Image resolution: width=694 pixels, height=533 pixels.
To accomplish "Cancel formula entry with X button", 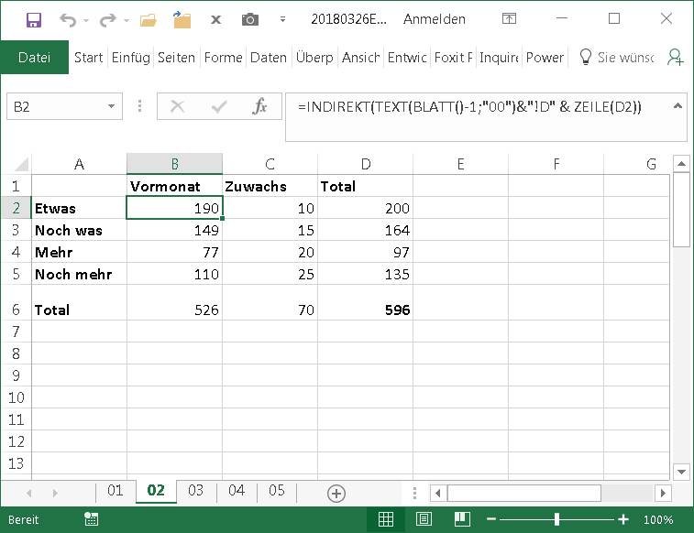I will (178, 106).
